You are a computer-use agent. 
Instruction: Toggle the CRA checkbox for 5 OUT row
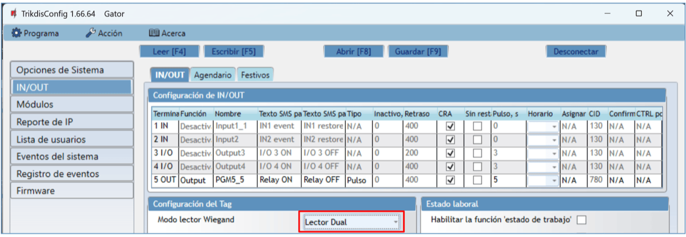click(x=450, y=180)
